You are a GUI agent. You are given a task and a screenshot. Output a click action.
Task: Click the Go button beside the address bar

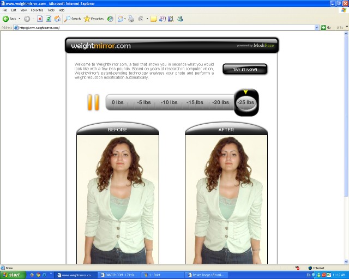pos(326,28)
